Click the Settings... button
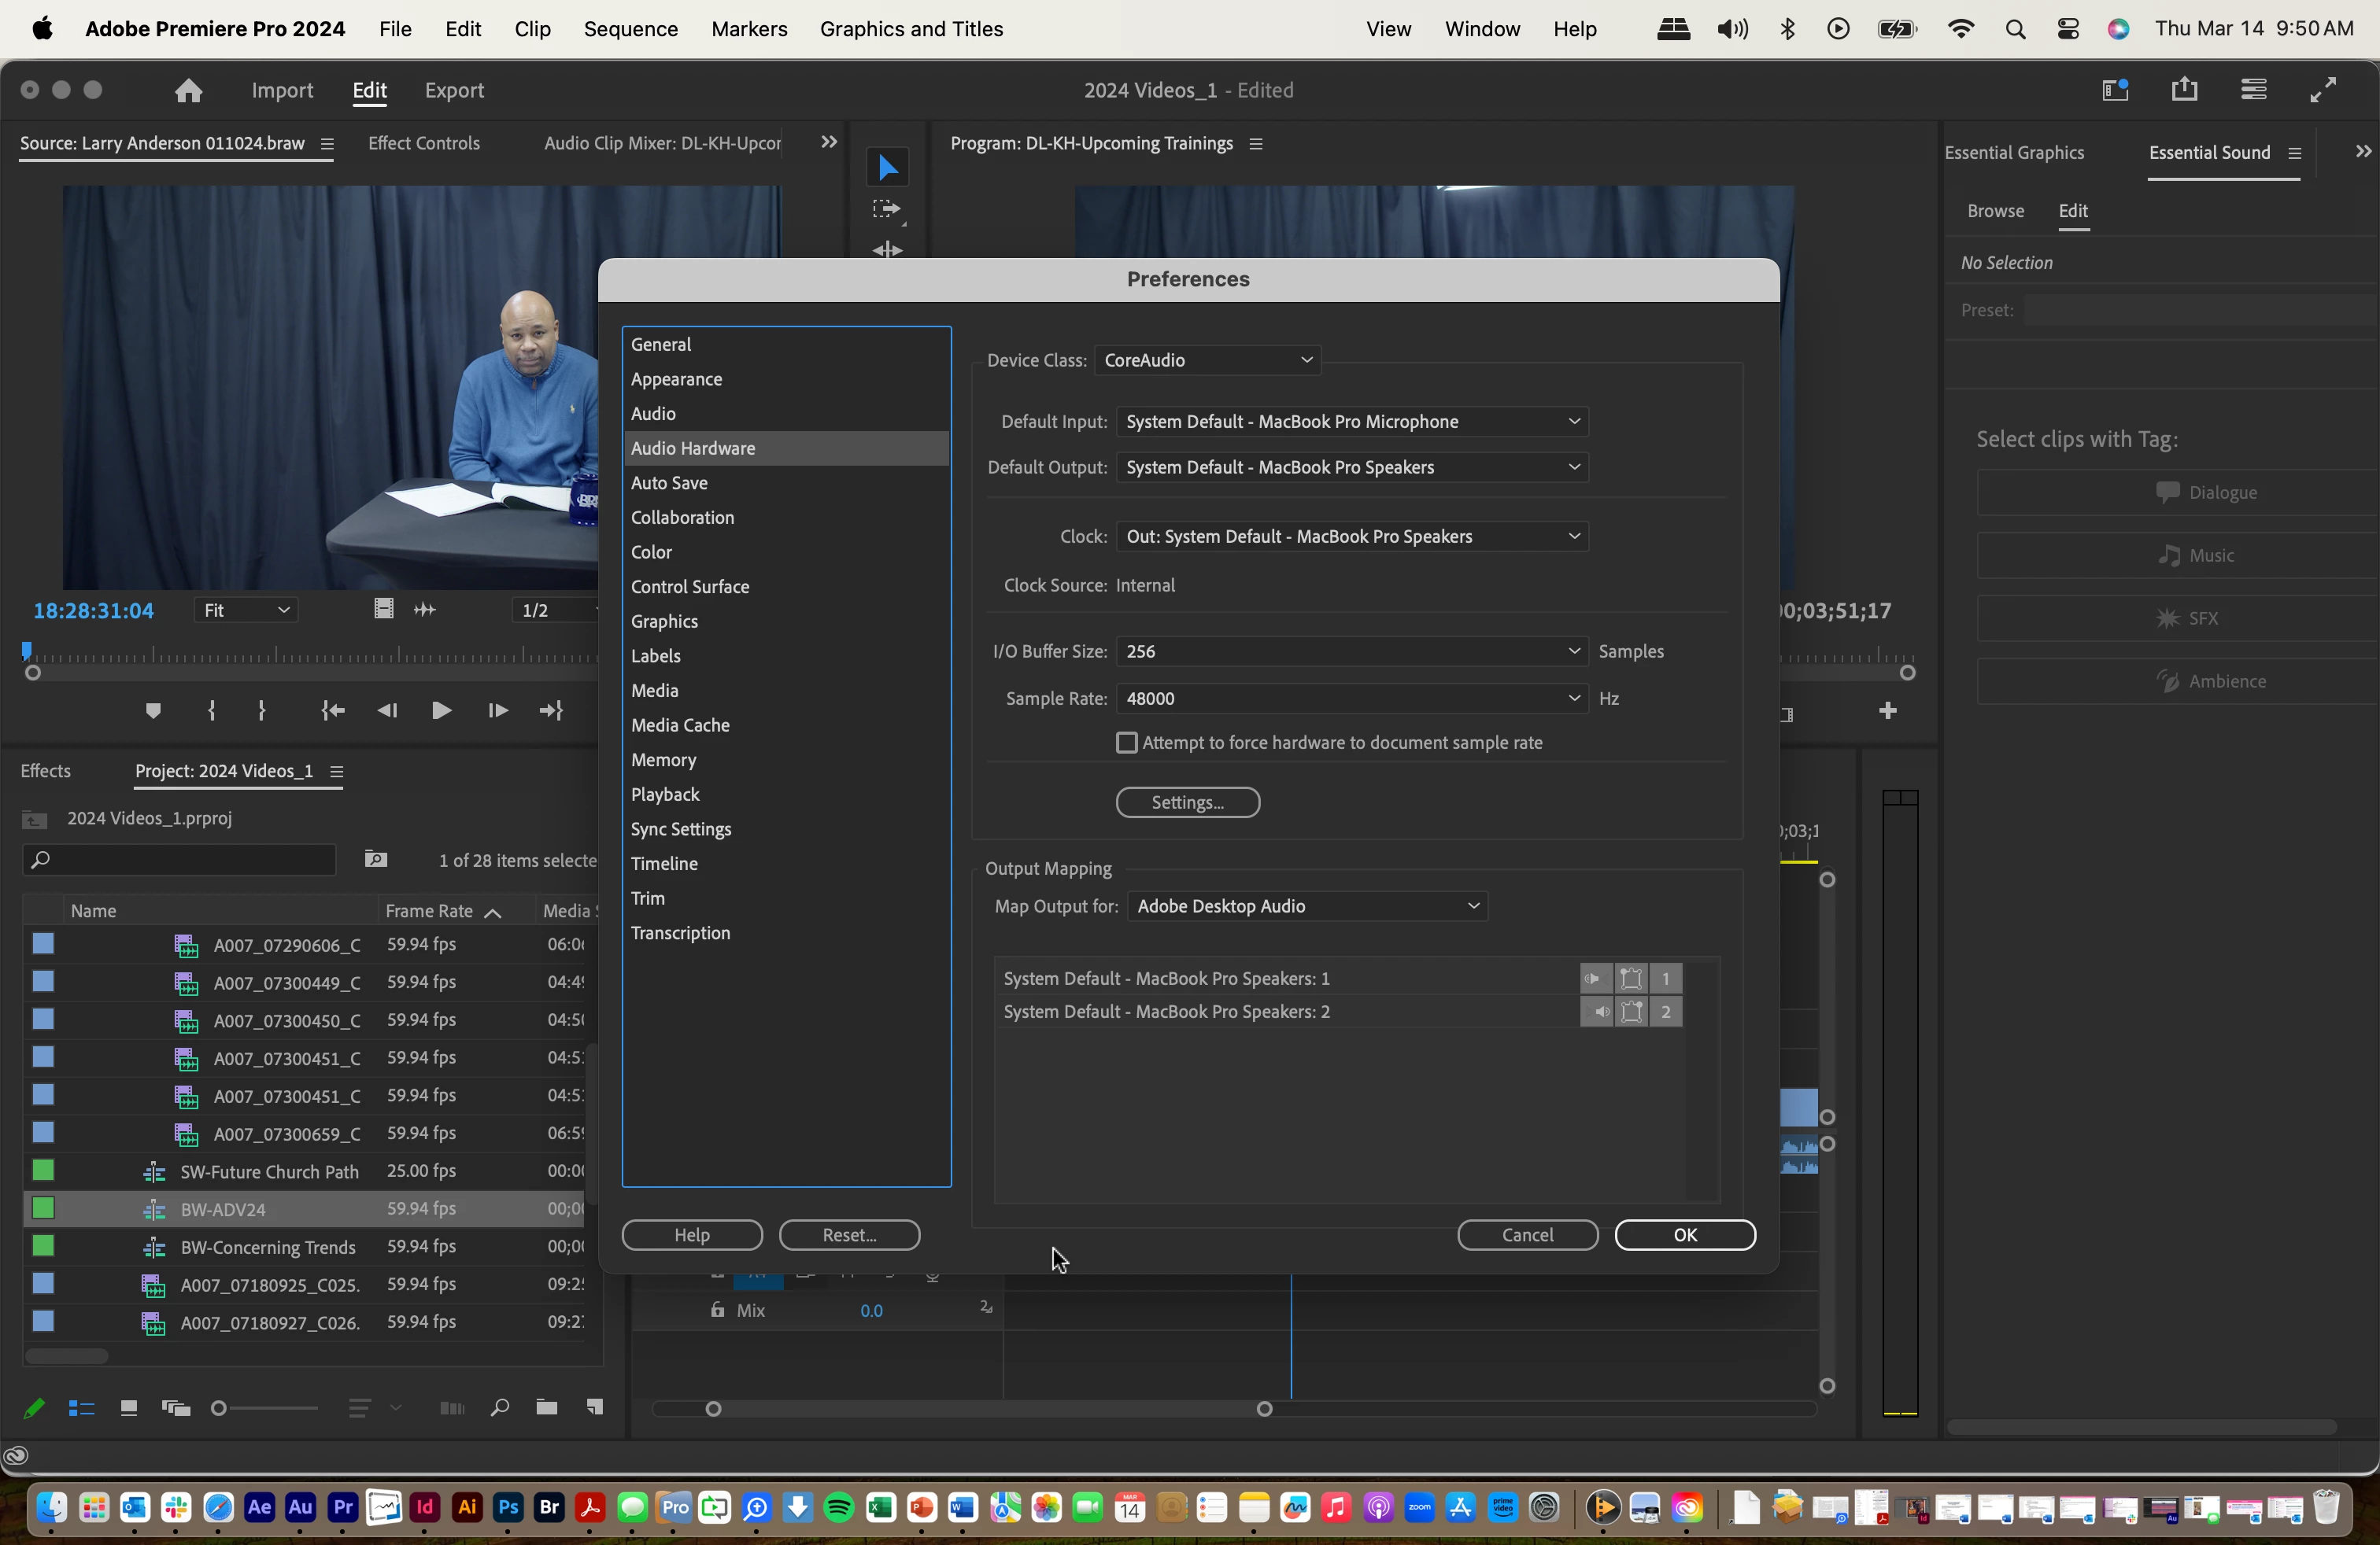 [1187, 802]
